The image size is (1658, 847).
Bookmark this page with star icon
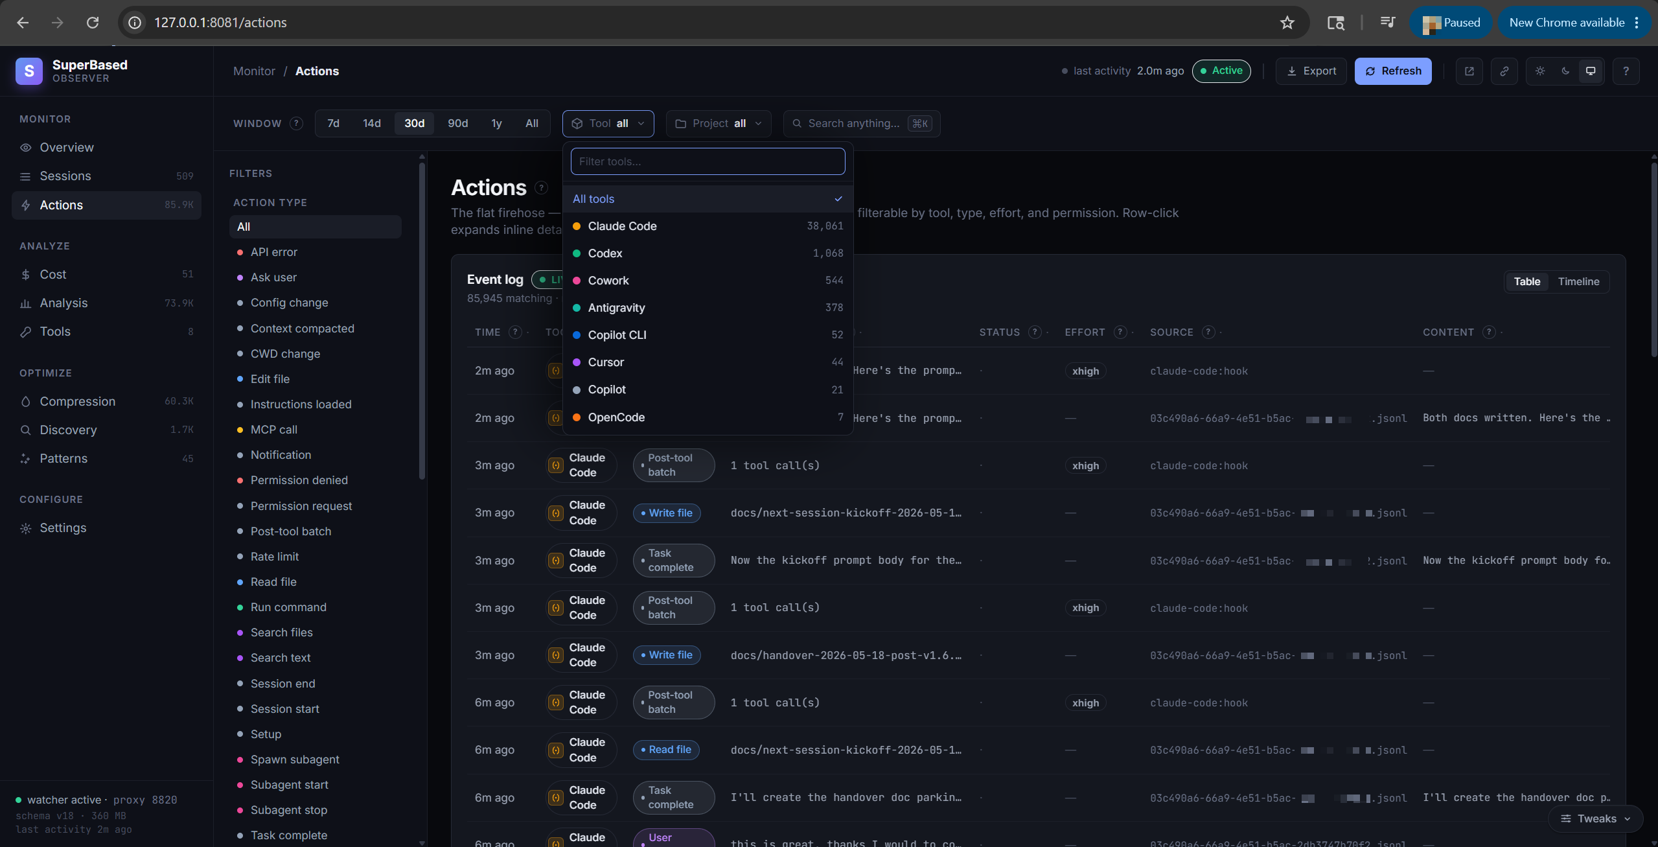pyautogui.click(x=1287, y=23)
